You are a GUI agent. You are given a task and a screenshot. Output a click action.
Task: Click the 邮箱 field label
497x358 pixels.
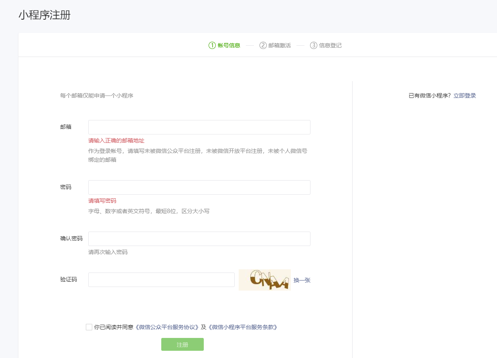point(66,127)
